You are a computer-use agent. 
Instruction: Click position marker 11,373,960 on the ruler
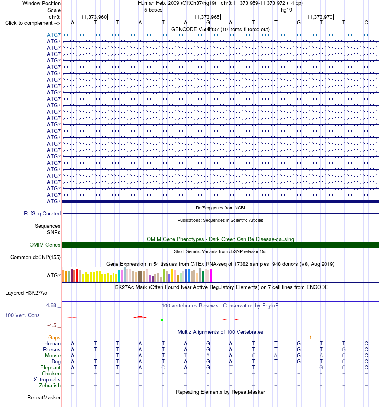pos(94,17)
